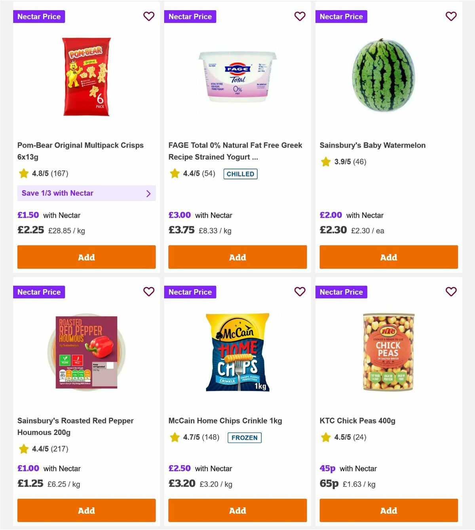Open the CHILLED tag on FAGE yogurt
The image size is (475, 530).
pos(240,174)
